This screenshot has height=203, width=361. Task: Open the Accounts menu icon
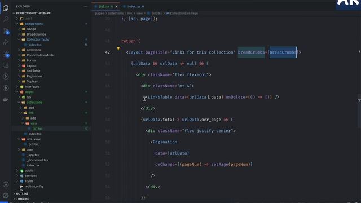pyautogui.click(x=6, y=184)
